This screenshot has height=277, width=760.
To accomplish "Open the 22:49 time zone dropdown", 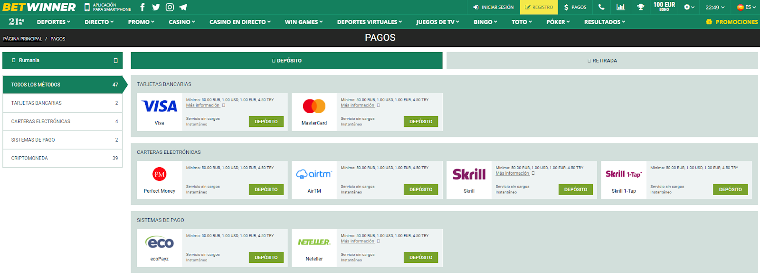I will click(715, 7).
